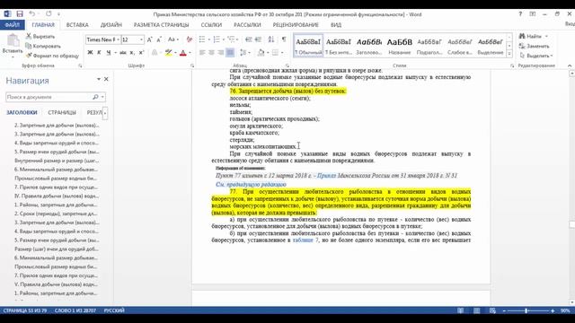This screenshot has width=575, height=323.
Task: Collapse the ribbon with the arrow
Action: click(570, 65)
